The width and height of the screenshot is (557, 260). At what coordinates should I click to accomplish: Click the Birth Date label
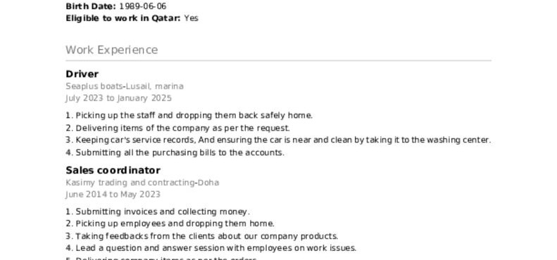pos(91,6)
